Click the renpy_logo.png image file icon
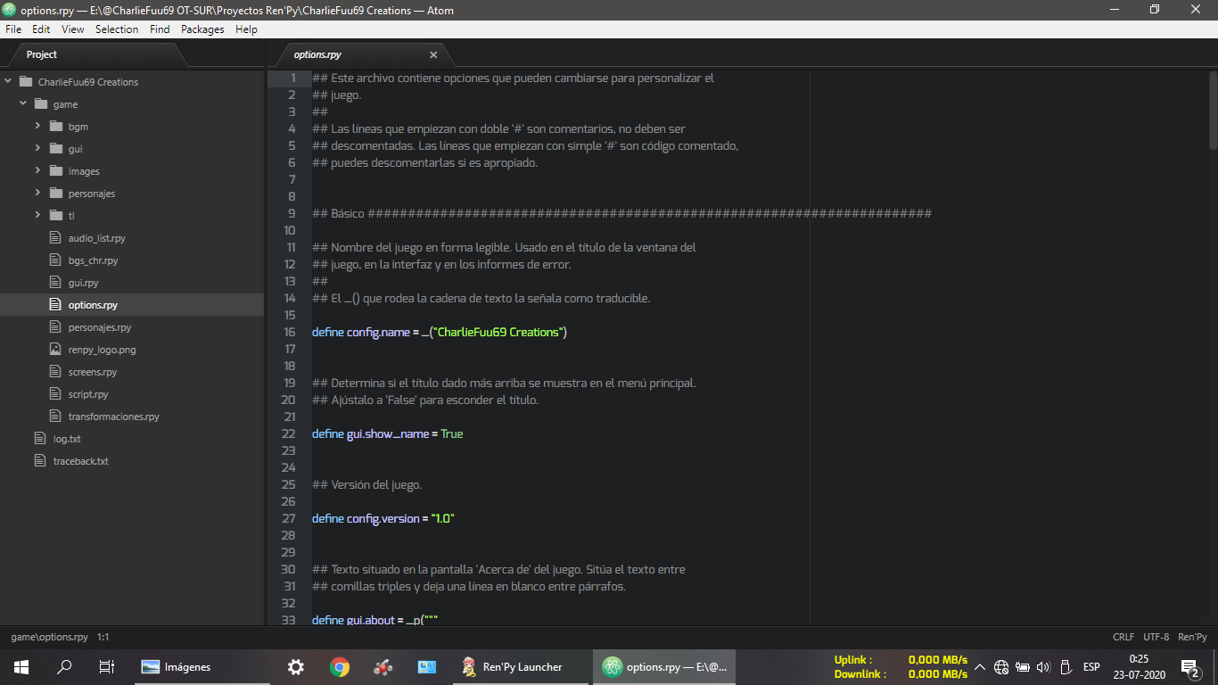Viewport: 1218px width, 685px height. (x=55, y=350)
